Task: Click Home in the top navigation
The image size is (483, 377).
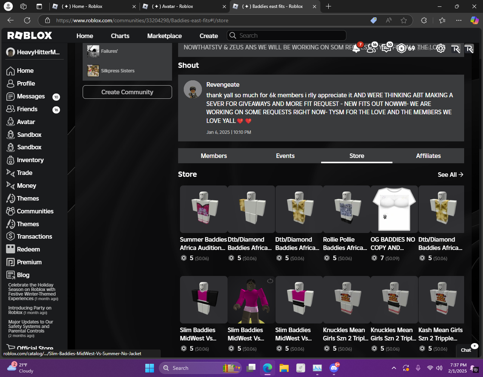Action: click(x=85, y=36)
